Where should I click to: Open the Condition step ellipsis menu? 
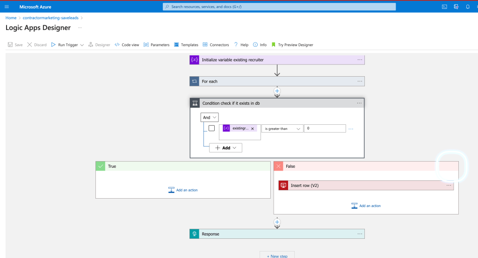(x=359, y=103)
